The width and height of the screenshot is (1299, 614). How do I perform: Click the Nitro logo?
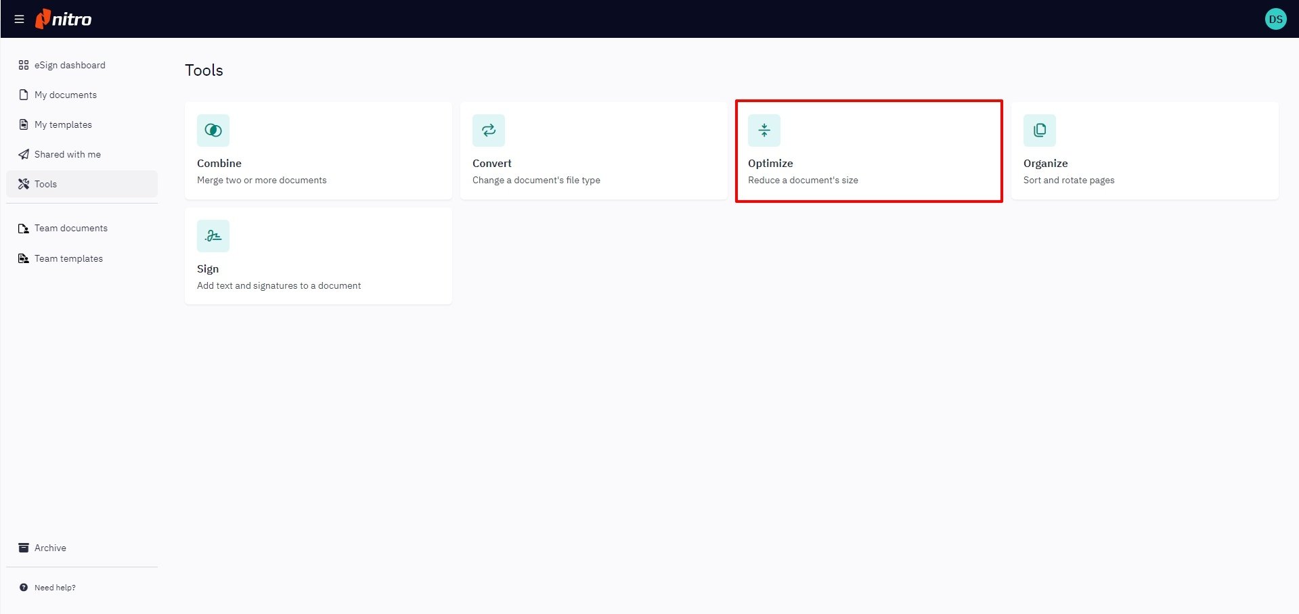click(x=64, y=19)
